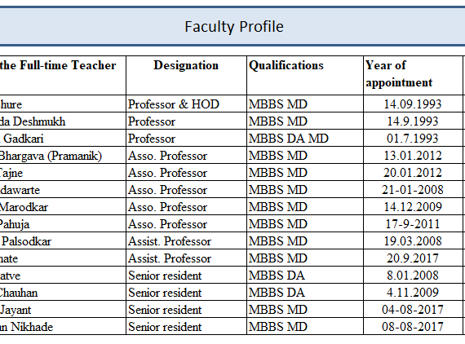The image size is (465, 344).
Task: Click Senior resident cell in Jayant row
Action: point(186,310)
